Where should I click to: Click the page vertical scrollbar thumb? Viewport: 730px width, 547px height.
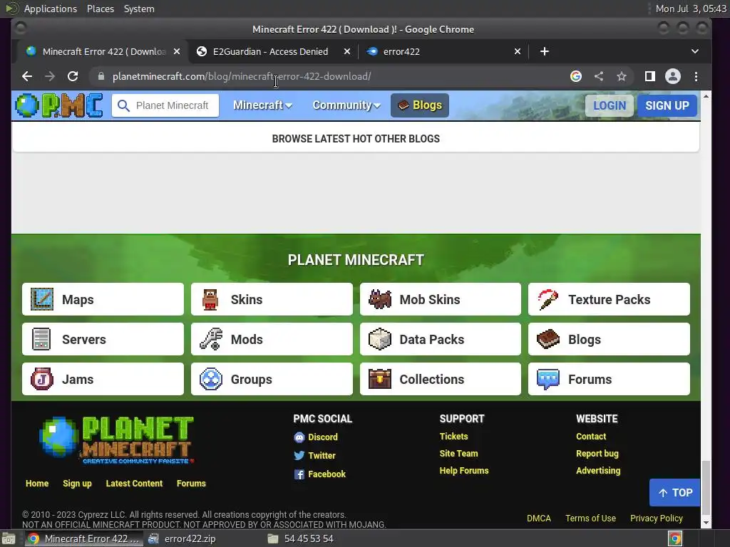tap(706, 487)
